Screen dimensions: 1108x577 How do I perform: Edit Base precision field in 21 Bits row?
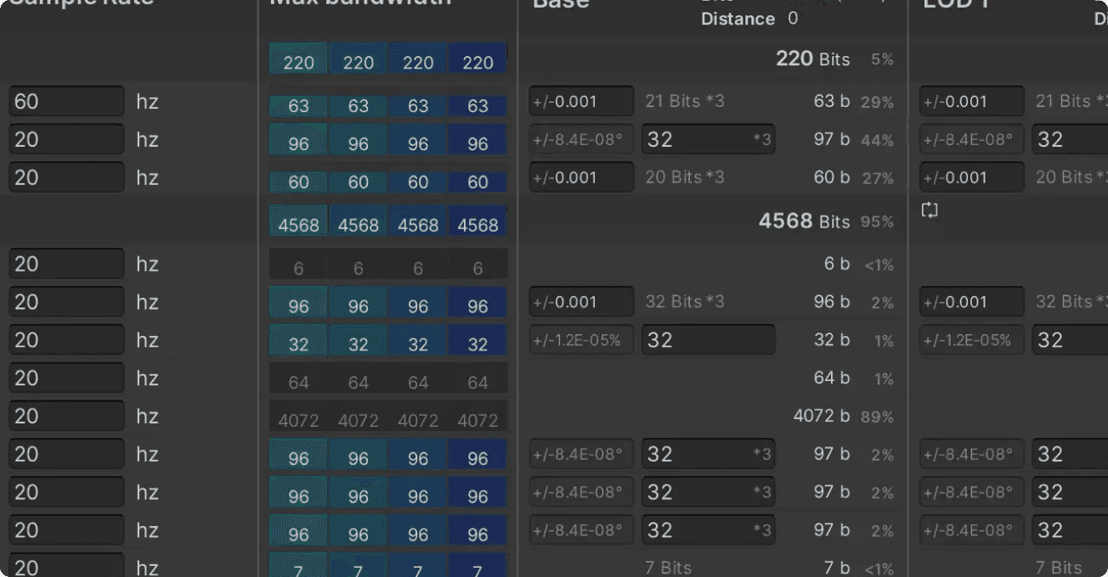pyautogui.click(x=581, y=102)
